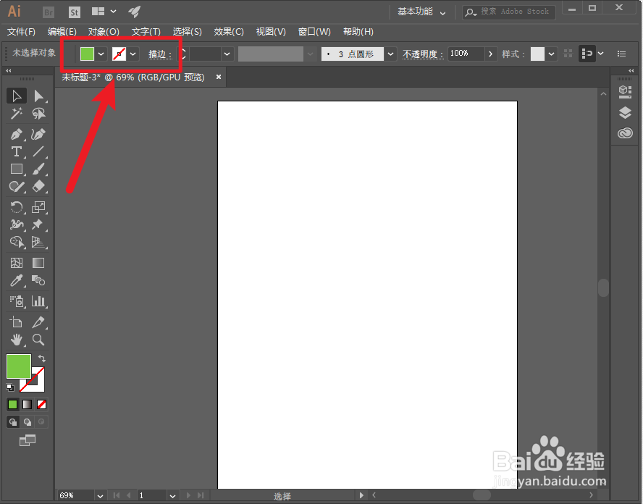Select the Shaper tool

(17, 187)
